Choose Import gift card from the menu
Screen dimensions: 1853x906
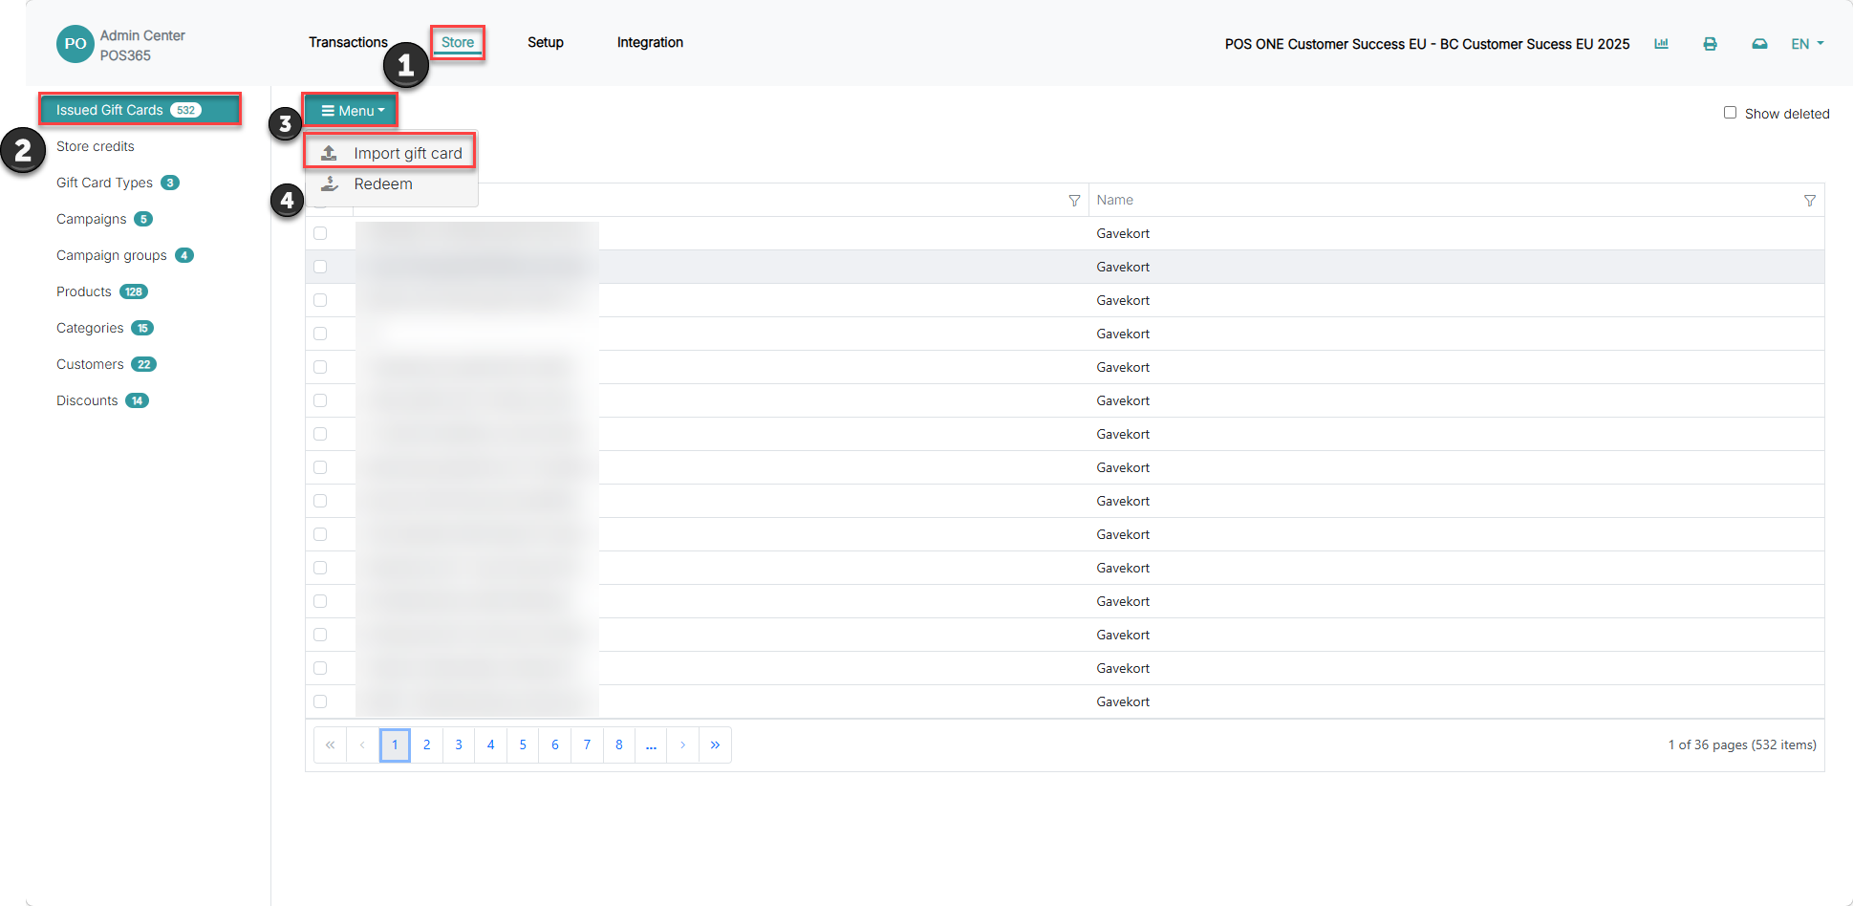click(391, 153)
